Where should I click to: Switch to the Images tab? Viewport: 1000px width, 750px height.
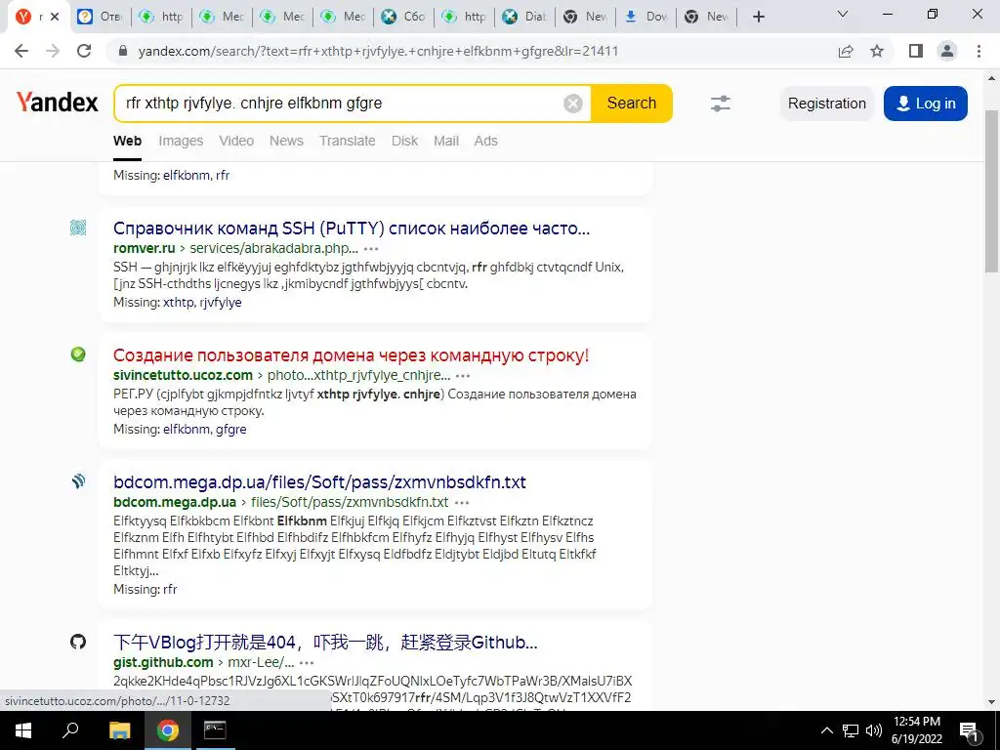(x=181, y=141)
